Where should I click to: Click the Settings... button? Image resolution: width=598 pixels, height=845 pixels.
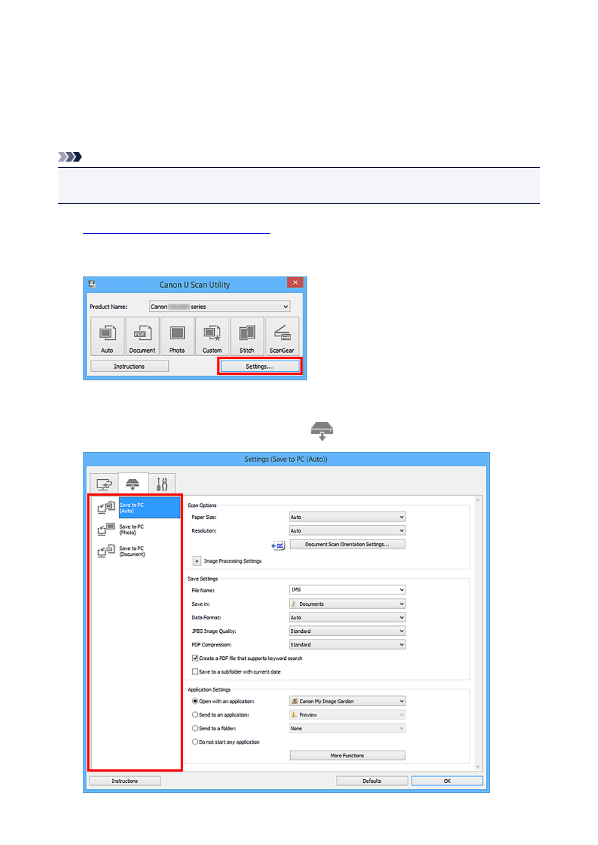coord(259,367)
